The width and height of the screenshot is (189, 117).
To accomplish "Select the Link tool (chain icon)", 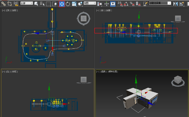I will [3, 4].
